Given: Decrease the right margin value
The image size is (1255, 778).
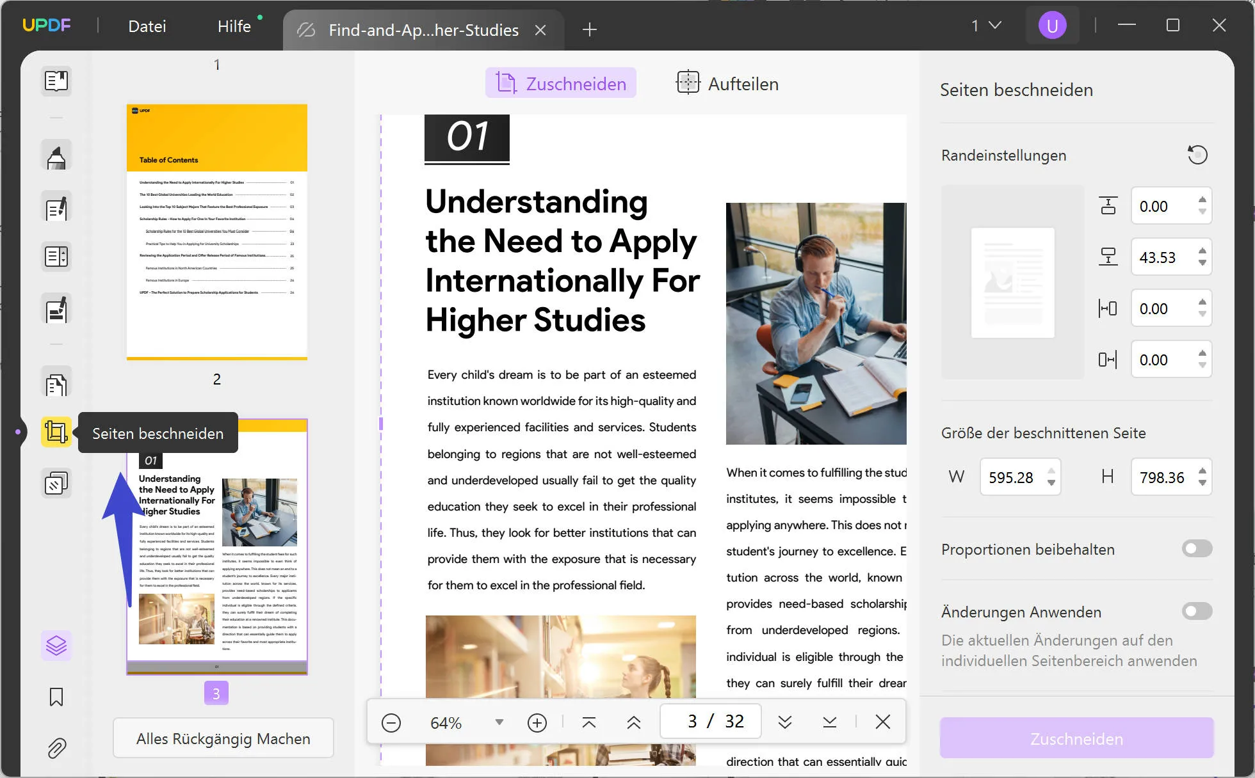Looking at the screenshot, I should (x=1202, y=365).
